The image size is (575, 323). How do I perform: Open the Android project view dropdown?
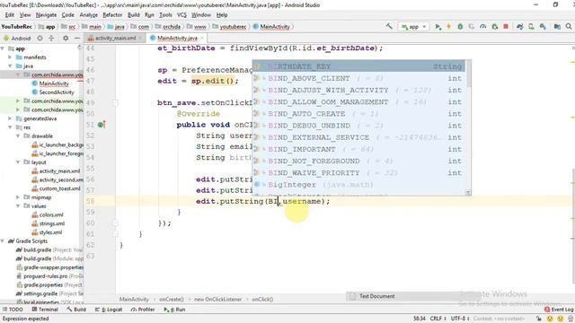tap(17, 38)
